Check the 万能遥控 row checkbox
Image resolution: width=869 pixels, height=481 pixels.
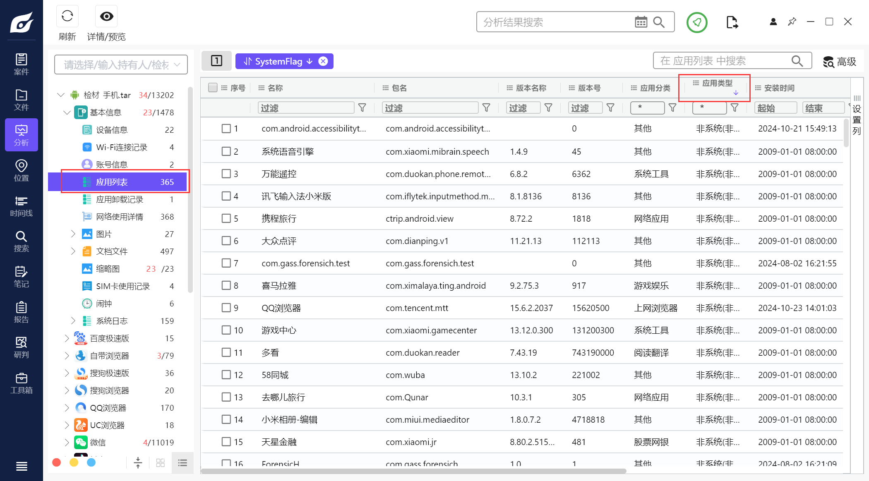[x=226, y=174]
